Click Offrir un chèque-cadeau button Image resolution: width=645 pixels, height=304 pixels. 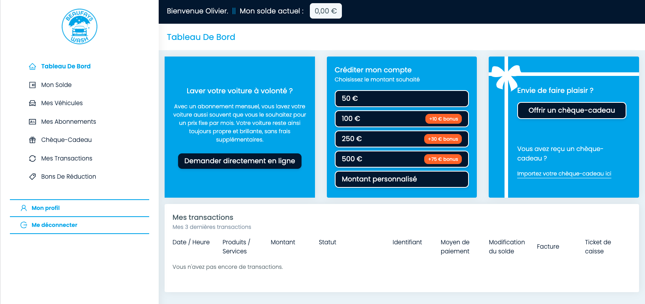pyautogui.click(x=571, y=110)
